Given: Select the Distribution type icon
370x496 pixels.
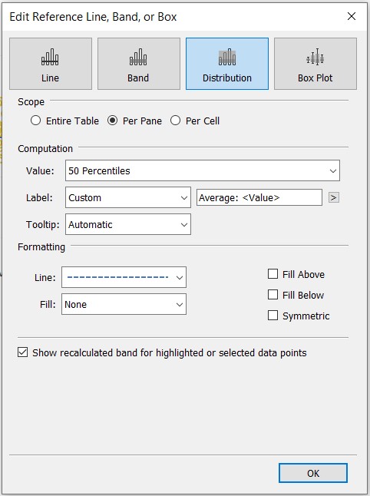Looking at the screenshot, I should pyautogui.click(x=227, y=64).
